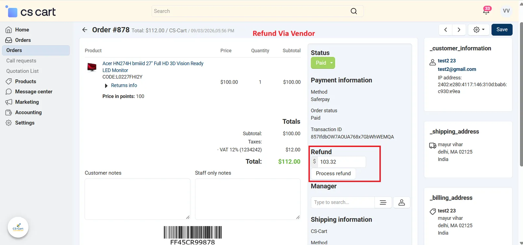
Task: Click the Customer notes text area
Action: coord(138,199)
